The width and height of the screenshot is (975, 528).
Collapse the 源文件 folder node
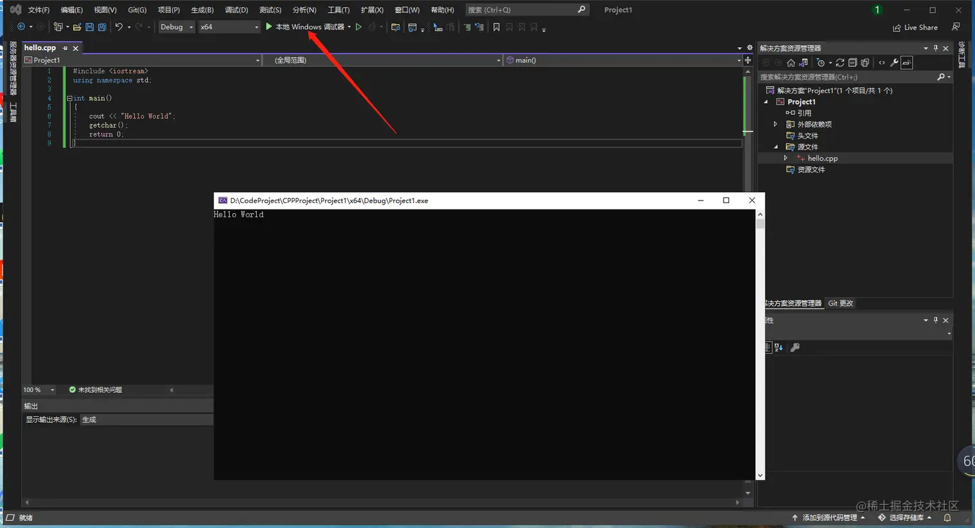point(776,147)
